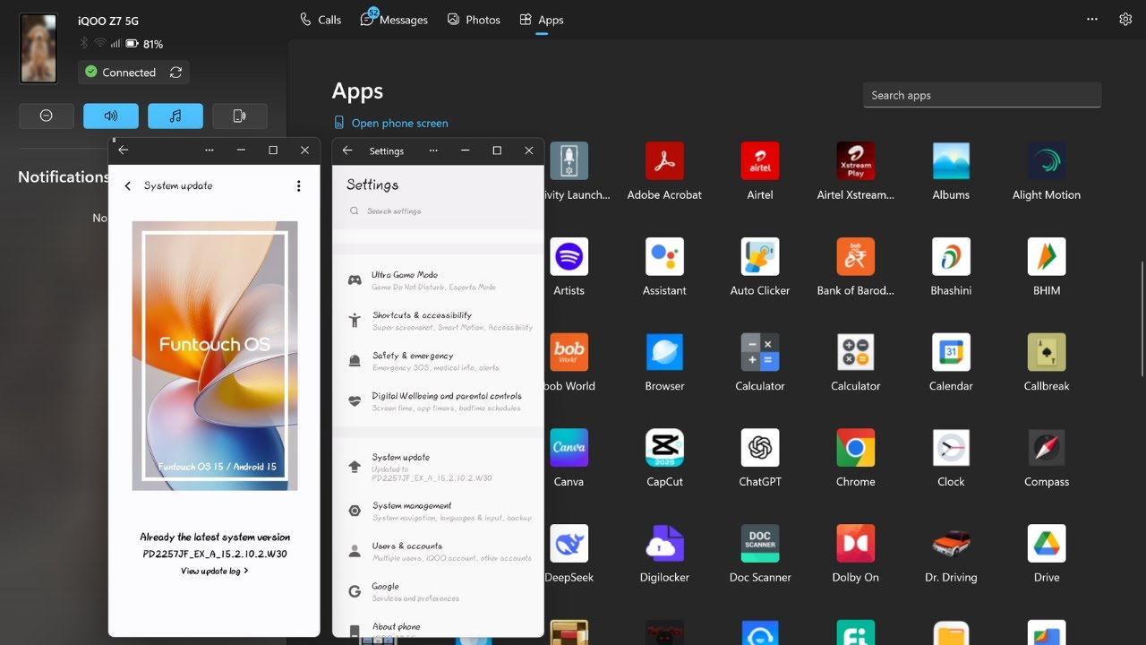Open Google services settings
Screen dimensions: 1146x645
click(439, 591)
